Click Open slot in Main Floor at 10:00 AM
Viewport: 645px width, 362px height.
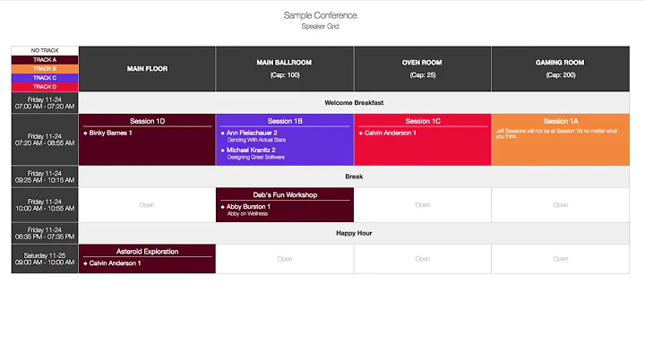(147, 205)
